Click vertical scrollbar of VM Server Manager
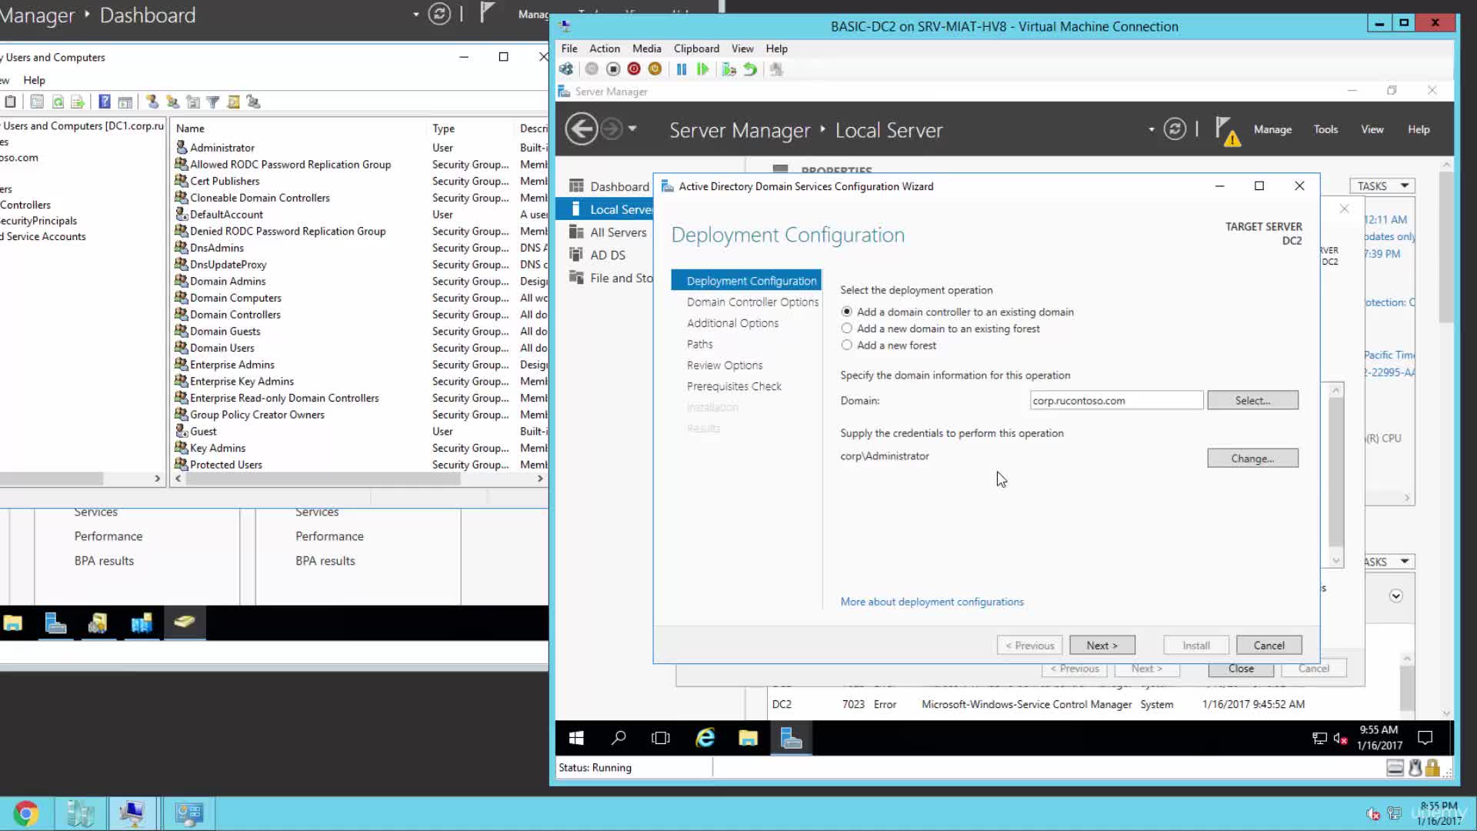The width and height of the screenshot is (1477, 831). coord(1447,246)
